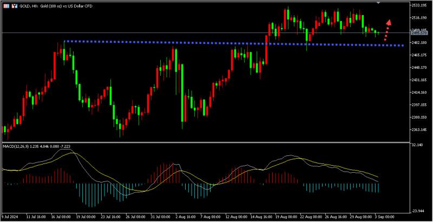Click the 2431.165 price scale label
This screenshot has width=433, height=222.
(418, 80)
